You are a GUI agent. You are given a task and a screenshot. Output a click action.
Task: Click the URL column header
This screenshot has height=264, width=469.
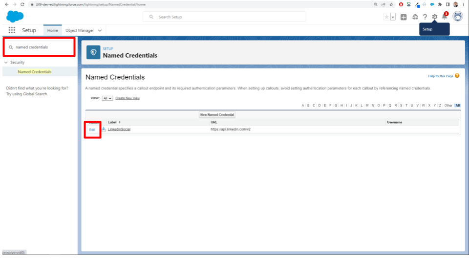[214, 122]
